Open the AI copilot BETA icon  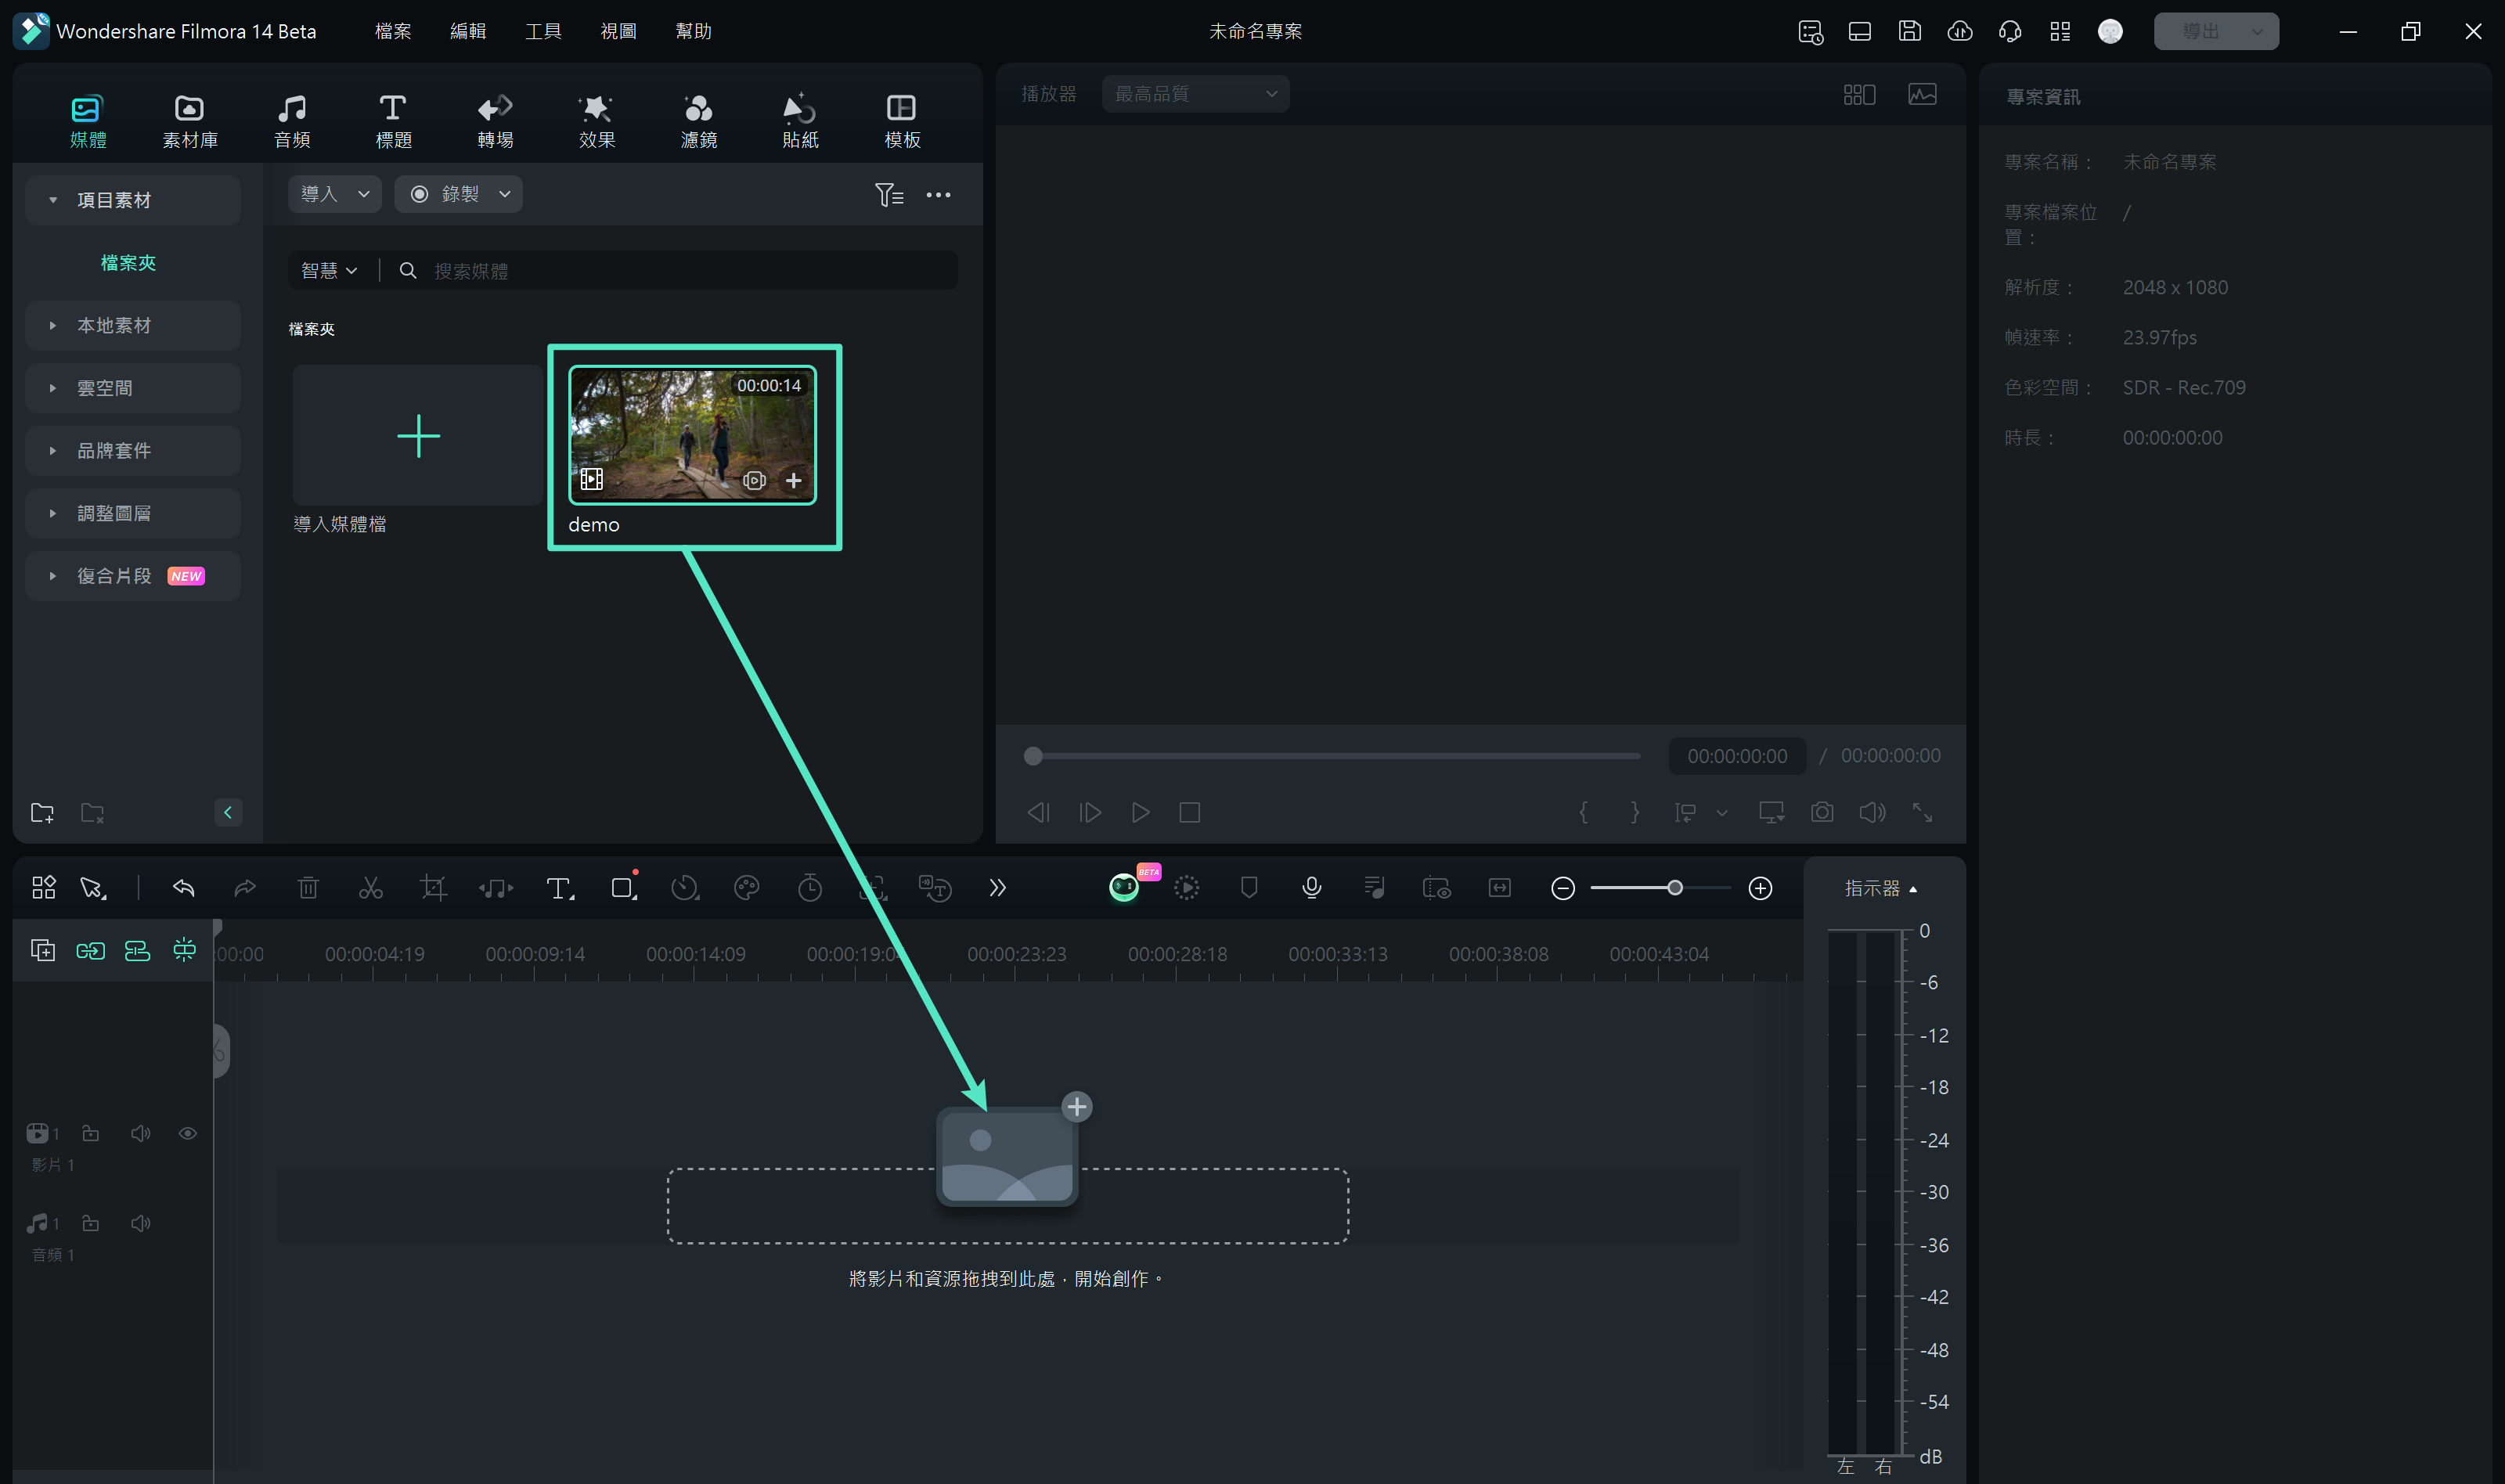[1124, 887]
